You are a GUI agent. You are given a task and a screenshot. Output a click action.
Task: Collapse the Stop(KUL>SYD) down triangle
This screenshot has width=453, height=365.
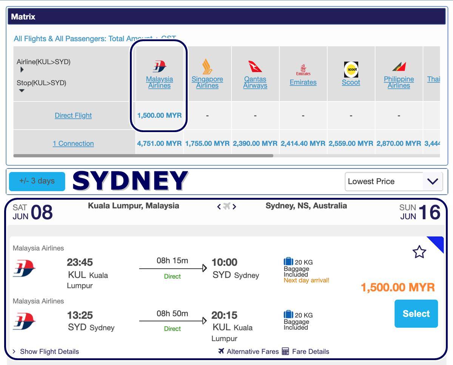pos(22,91)
